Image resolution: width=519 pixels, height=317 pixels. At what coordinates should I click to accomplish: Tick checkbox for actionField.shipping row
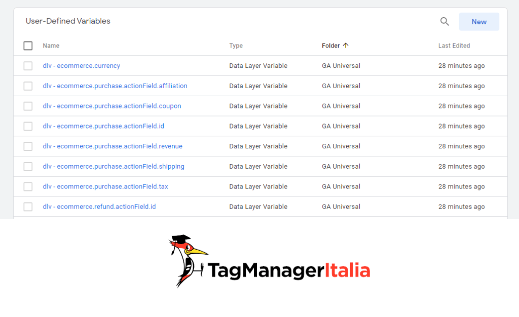(x=28, y=167)
